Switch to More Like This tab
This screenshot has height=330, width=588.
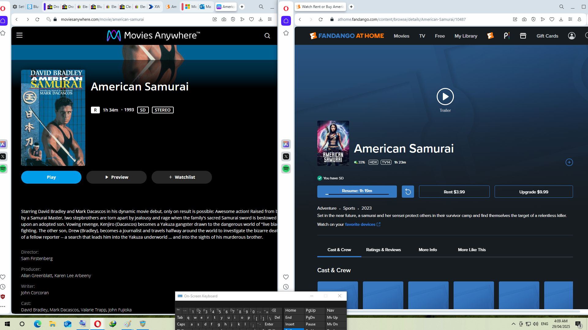[x=472, y=250]
